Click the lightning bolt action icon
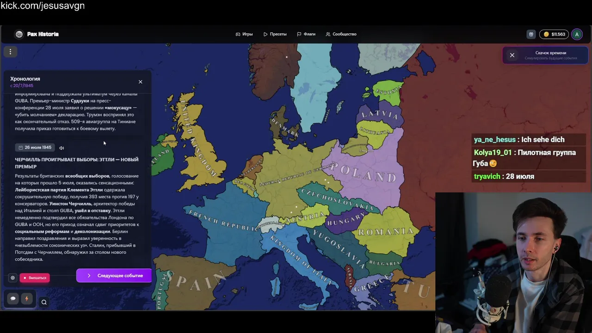 tap(26, 299)
